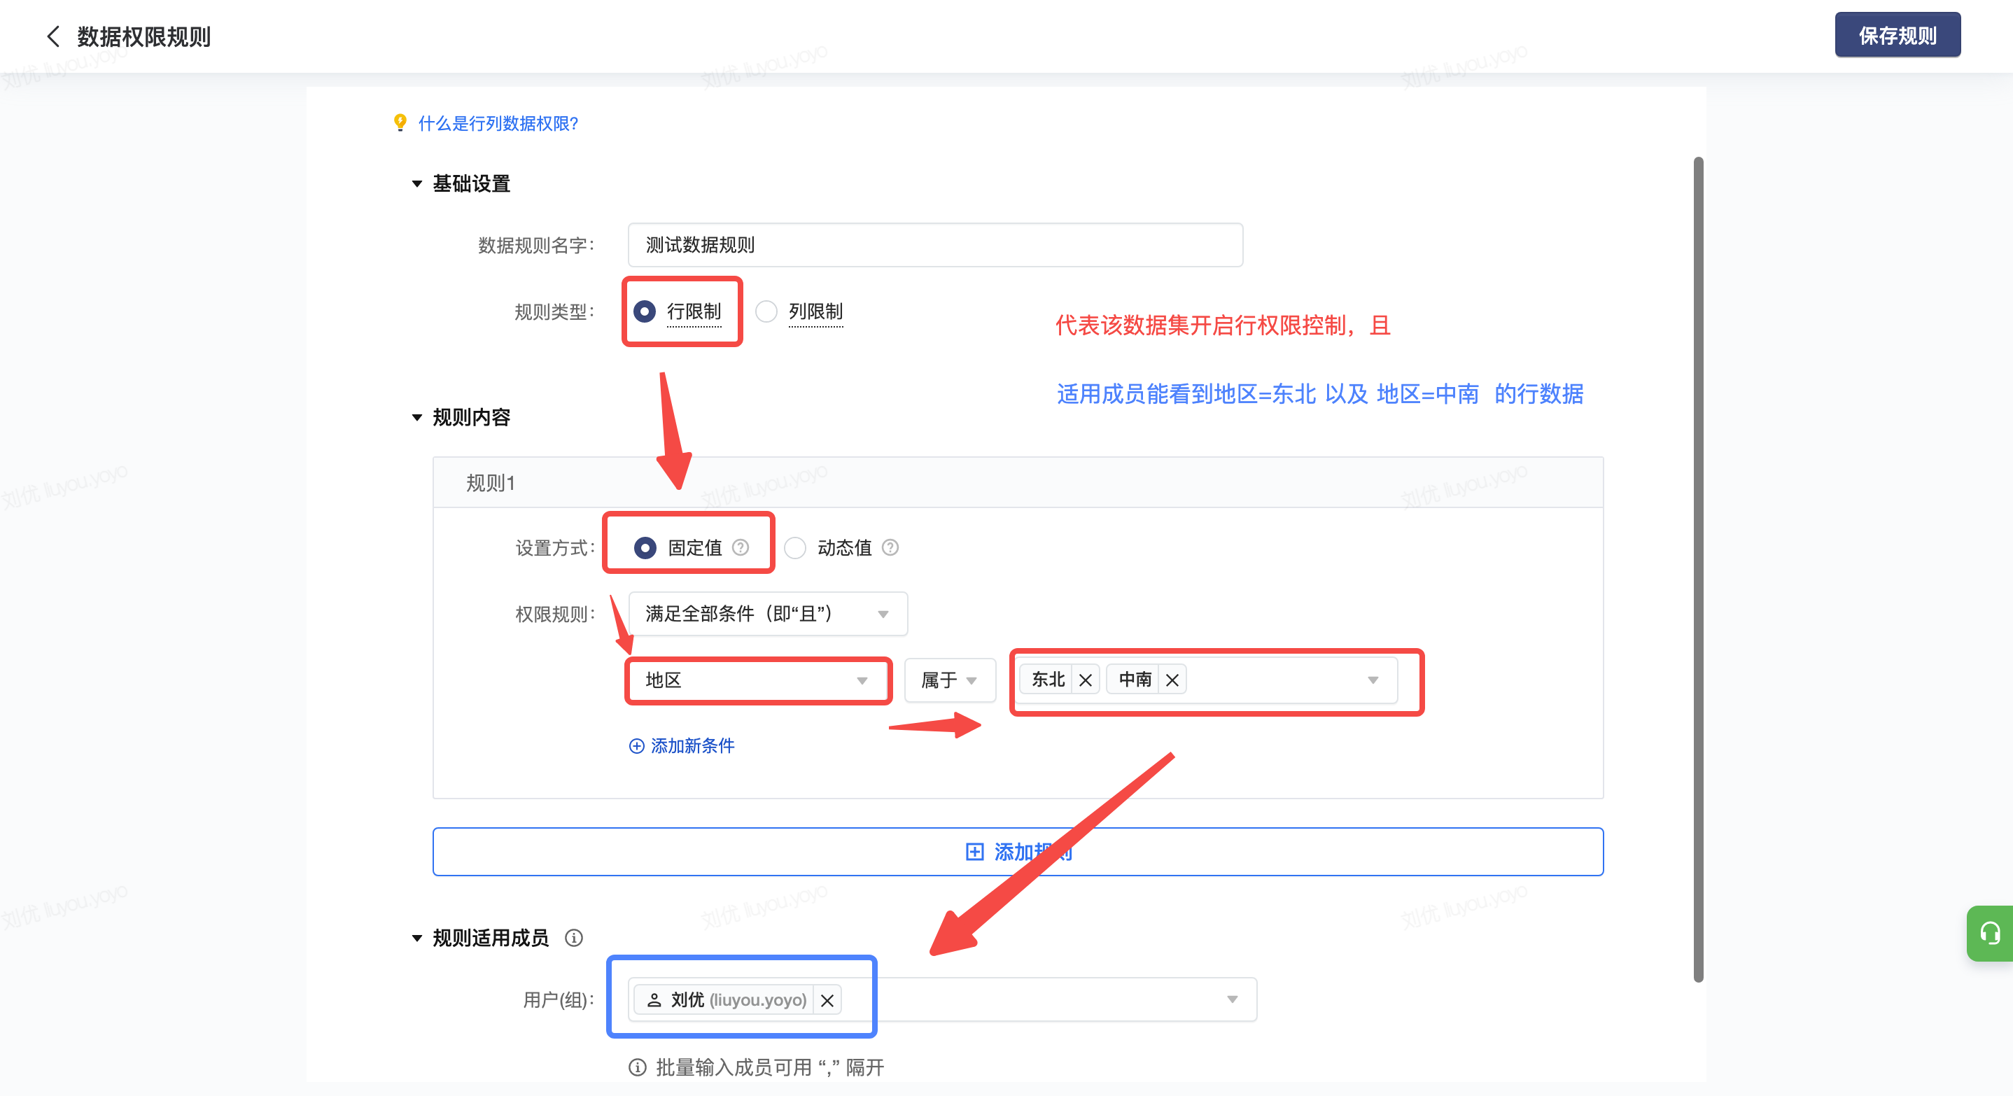
Task: Click into the 数据规则名字 input field
Action: [935, 245]
